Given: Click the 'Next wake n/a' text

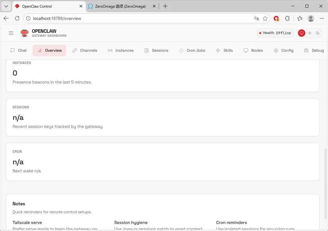Looking at the screenshot, I should (27, 171).
